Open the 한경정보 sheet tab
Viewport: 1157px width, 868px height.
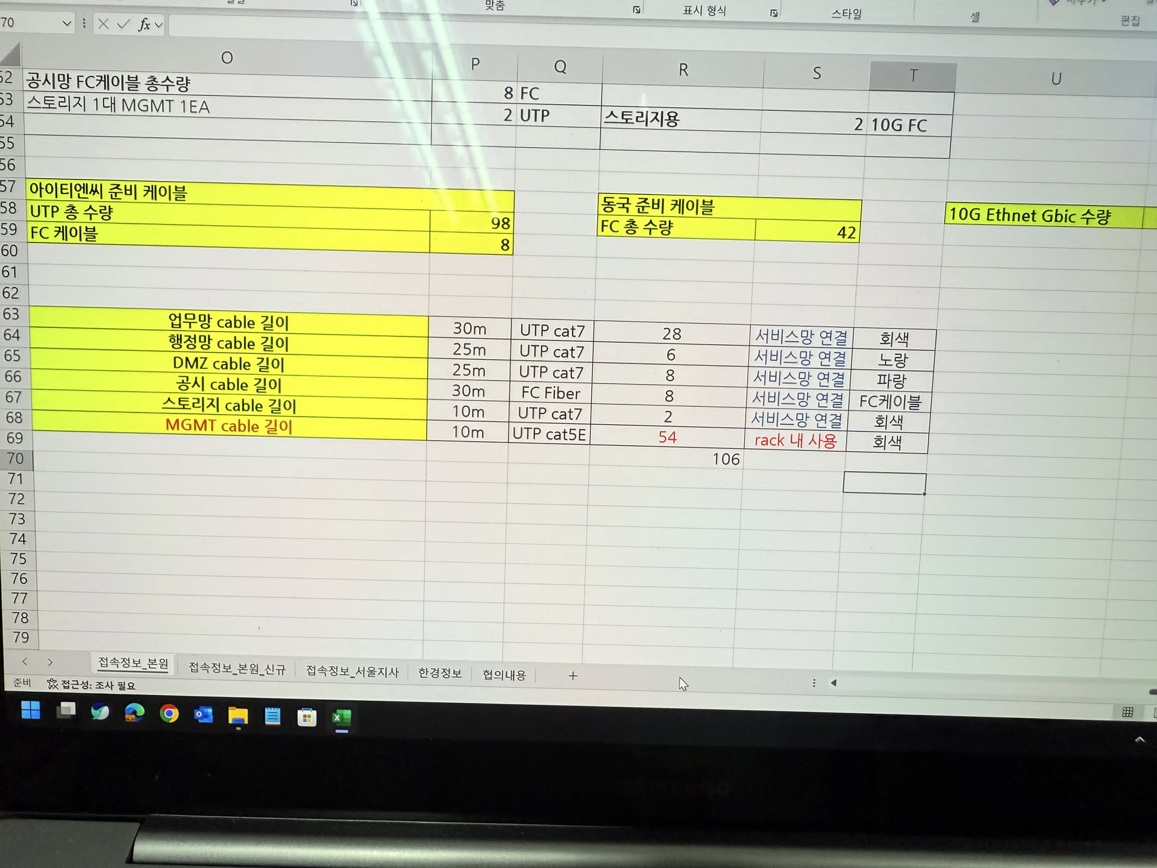(440, 673)
